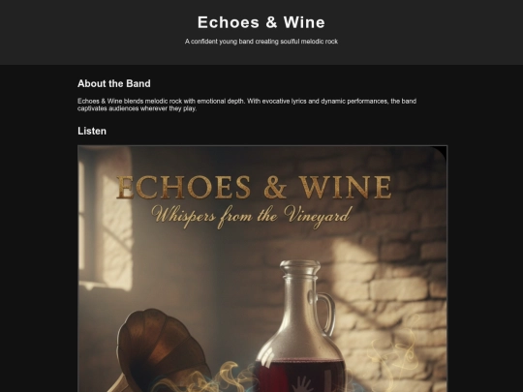The image size is (523, 392).
Task: Click the band tagline under the title
Action: click(261, 42)
